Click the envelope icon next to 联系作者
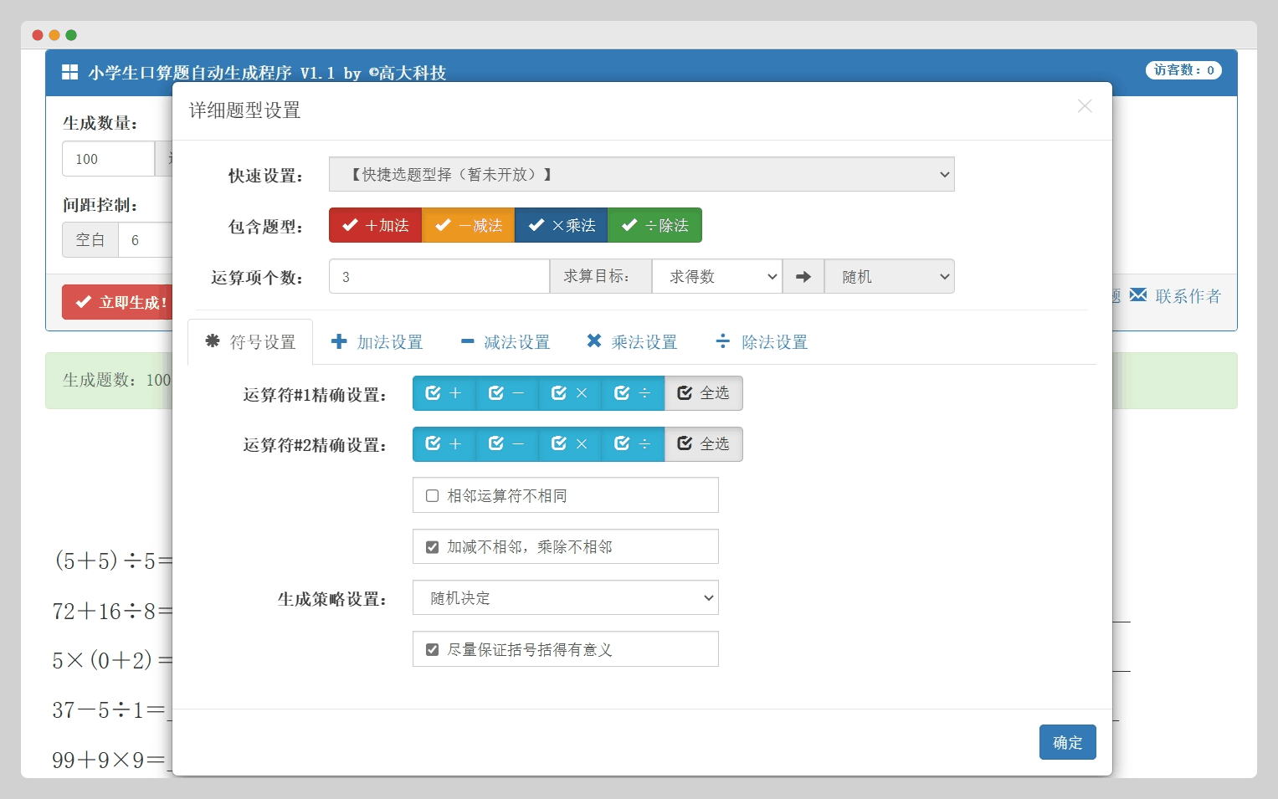This screenshot has height=799, width=1278. [1137, 295]
